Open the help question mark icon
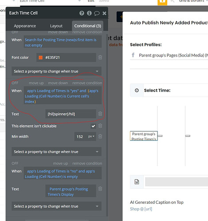Viewport: 208px width, 221px height. [82, 13]
